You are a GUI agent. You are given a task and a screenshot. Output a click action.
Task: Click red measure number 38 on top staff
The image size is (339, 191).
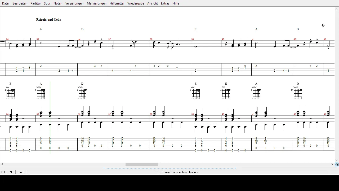click(x=151, y=39)
